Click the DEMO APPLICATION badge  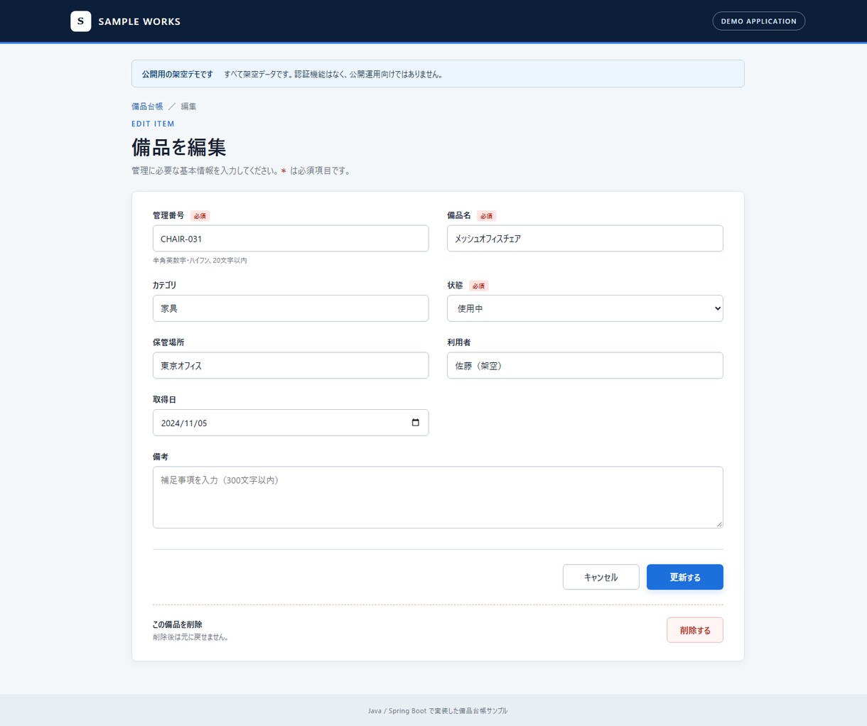click(x=758, y=21)
